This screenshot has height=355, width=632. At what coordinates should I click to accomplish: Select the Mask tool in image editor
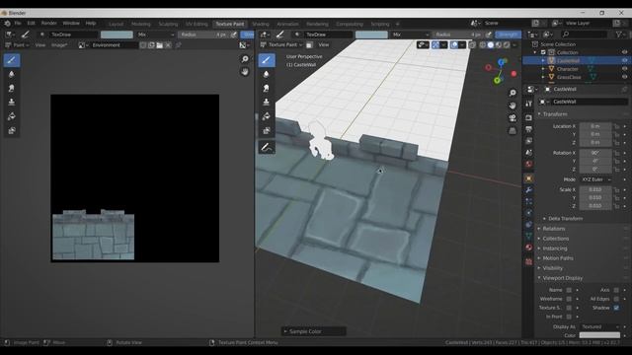[x=12, y=130]
